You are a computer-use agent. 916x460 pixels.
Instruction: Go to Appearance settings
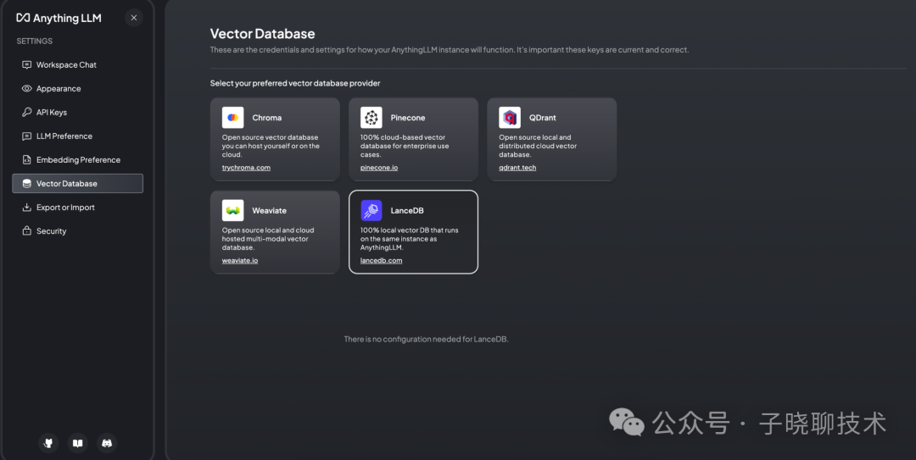pos(78,89)
